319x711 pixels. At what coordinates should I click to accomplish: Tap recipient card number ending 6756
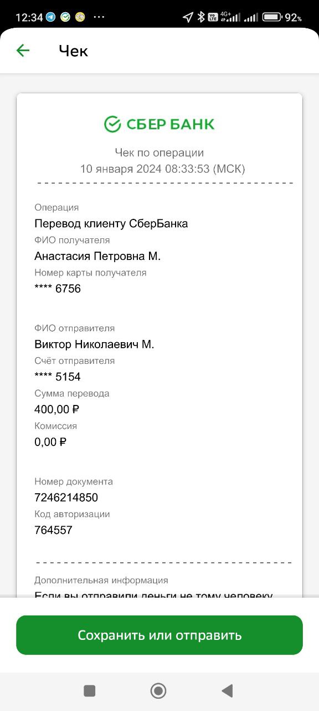click(58, 289)
